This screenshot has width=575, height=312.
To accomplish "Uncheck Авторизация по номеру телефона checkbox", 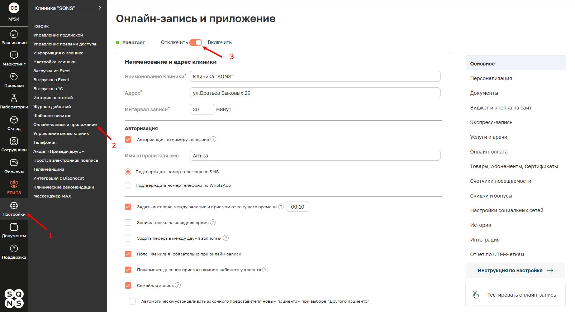I will [x=128, y=140].
